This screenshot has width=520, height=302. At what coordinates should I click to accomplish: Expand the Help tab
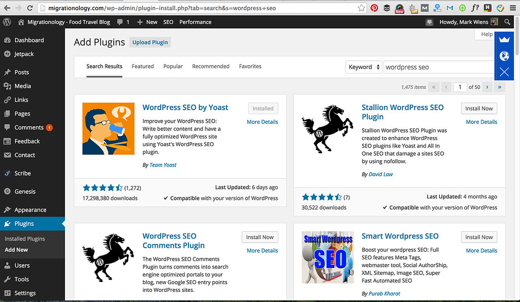486,34
